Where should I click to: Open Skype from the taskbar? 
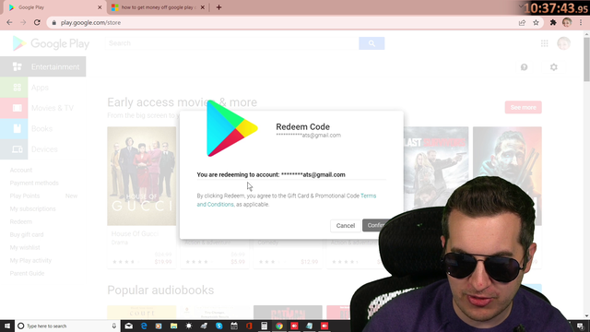point(219,326)
